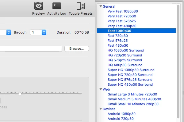The image size is (184, 122).
Task: Click the presets list vertical scrollbar
Action: [x=178, y=62]
